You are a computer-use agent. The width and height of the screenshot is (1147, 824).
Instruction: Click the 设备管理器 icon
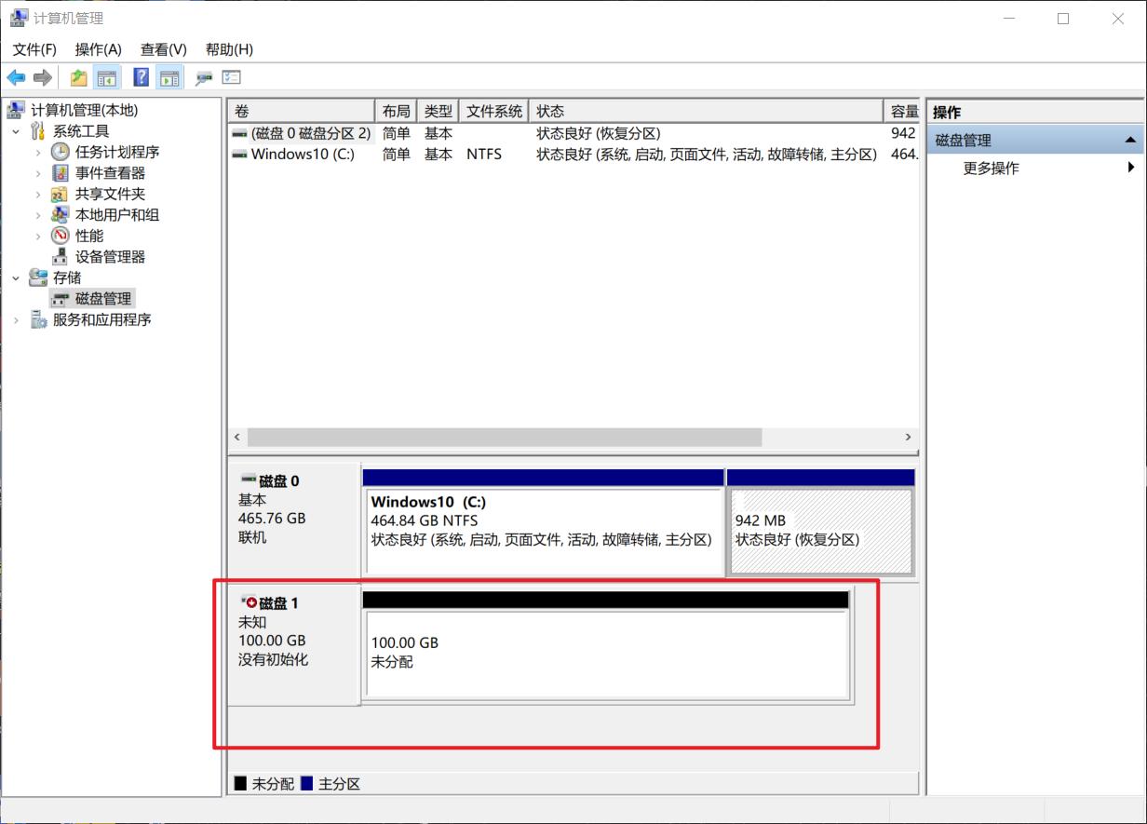[x=61, y=256]
